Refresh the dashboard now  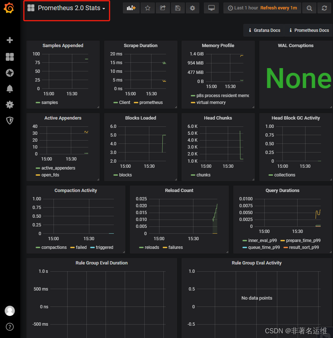[x=324, y=8]
